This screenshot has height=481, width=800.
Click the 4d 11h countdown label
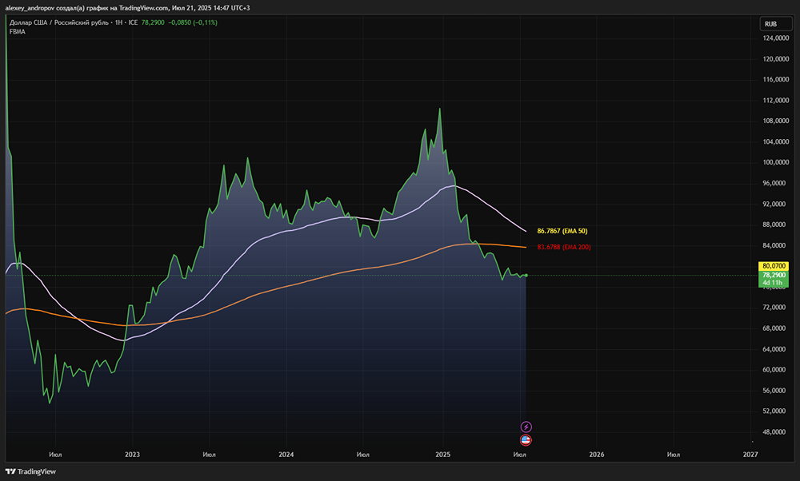coord(774,283)
